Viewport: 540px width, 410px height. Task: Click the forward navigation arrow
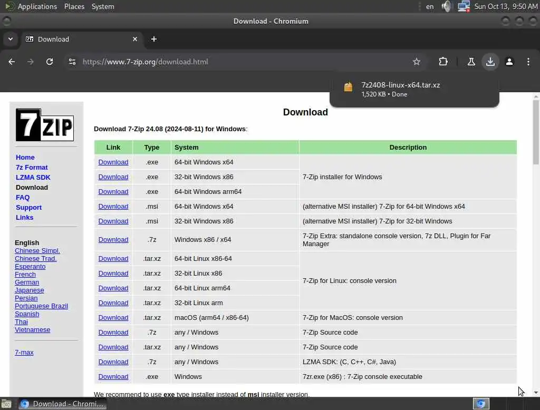click(x=30, y=62)
